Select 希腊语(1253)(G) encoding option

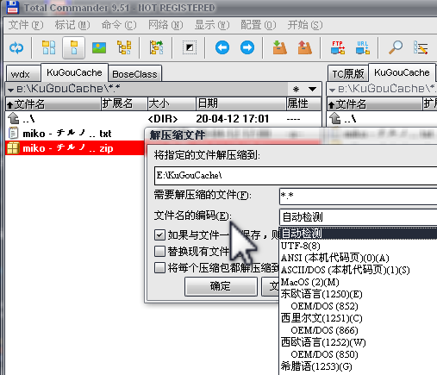pyautogui.click(x=359, y=366)
